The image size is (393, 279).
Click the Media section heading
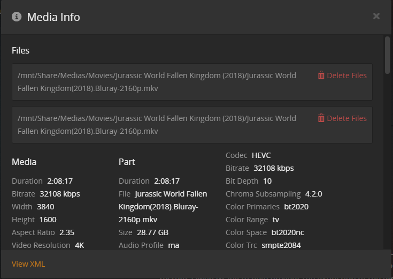(x=24, y=162)
